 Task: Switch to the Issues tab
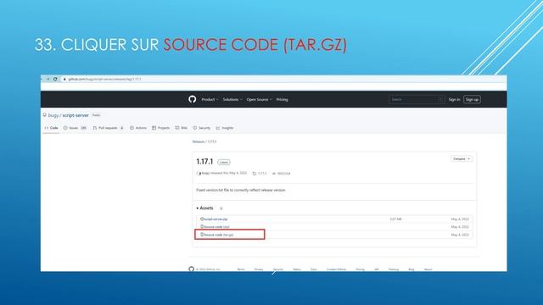pos(75,128)
